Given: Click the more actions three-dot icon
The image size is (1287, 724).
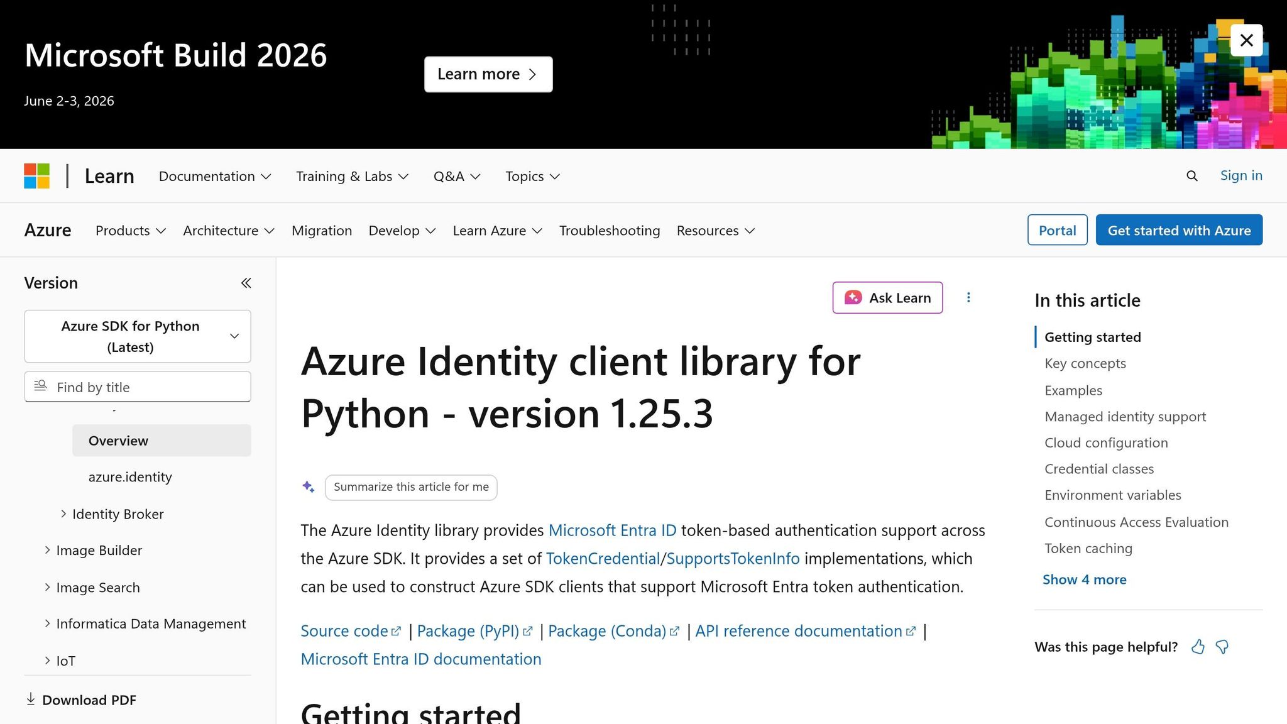Looking at the screenshot, I should [968, 297].
